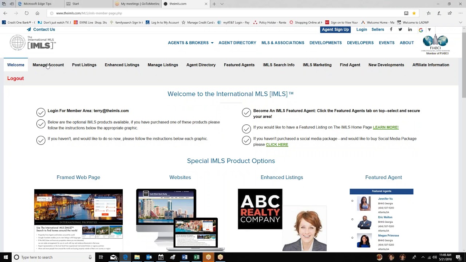Click the Windows taskbar search box
Image resolution: width=466 pixels, height=262 pixels.
click(53, 257)
